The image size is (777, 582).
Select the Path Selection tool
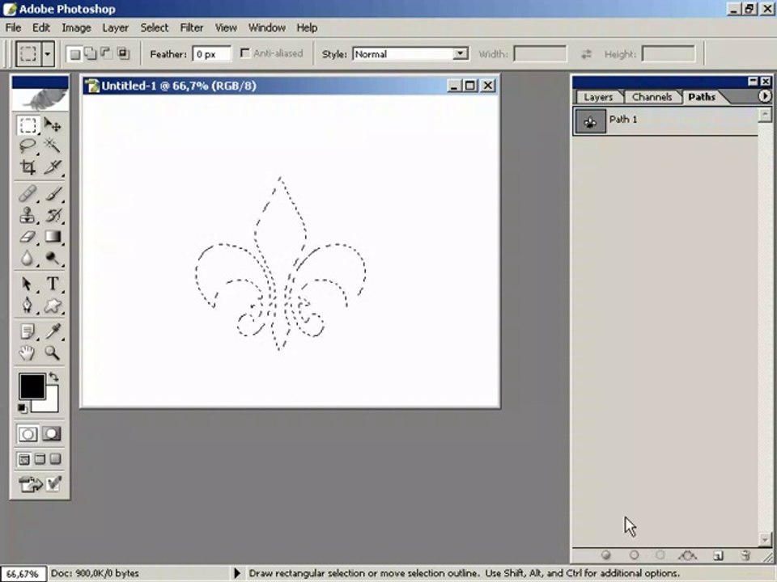click(28, 284)
